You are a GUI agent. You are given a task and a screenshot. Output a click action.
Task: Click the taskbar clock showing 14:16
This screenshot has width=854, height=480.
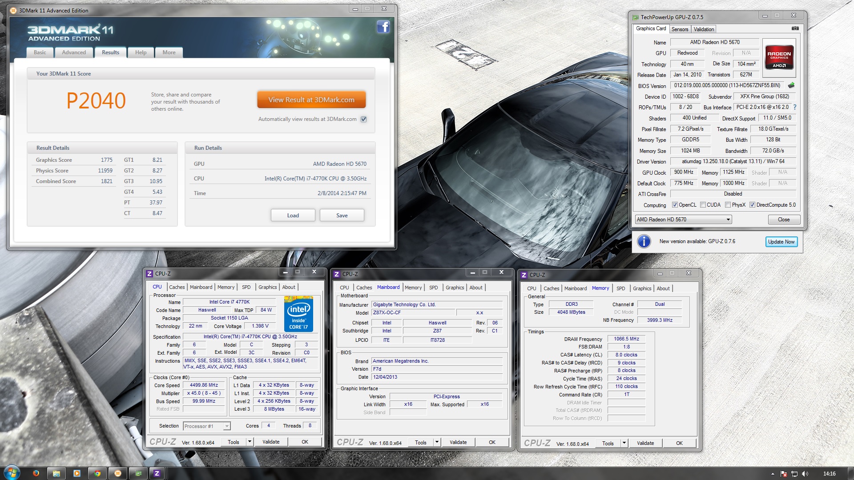(829, 474)
